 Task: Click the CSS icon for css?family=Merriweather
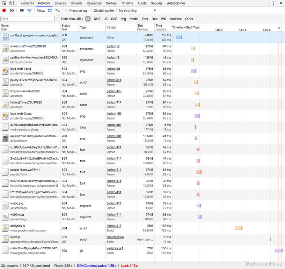pyautogui.click(x=5, y=60)
